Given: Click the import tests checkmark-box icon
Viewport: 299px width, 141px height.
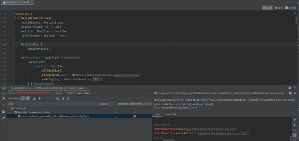Looking at the screenshot, I should [63, 98].
